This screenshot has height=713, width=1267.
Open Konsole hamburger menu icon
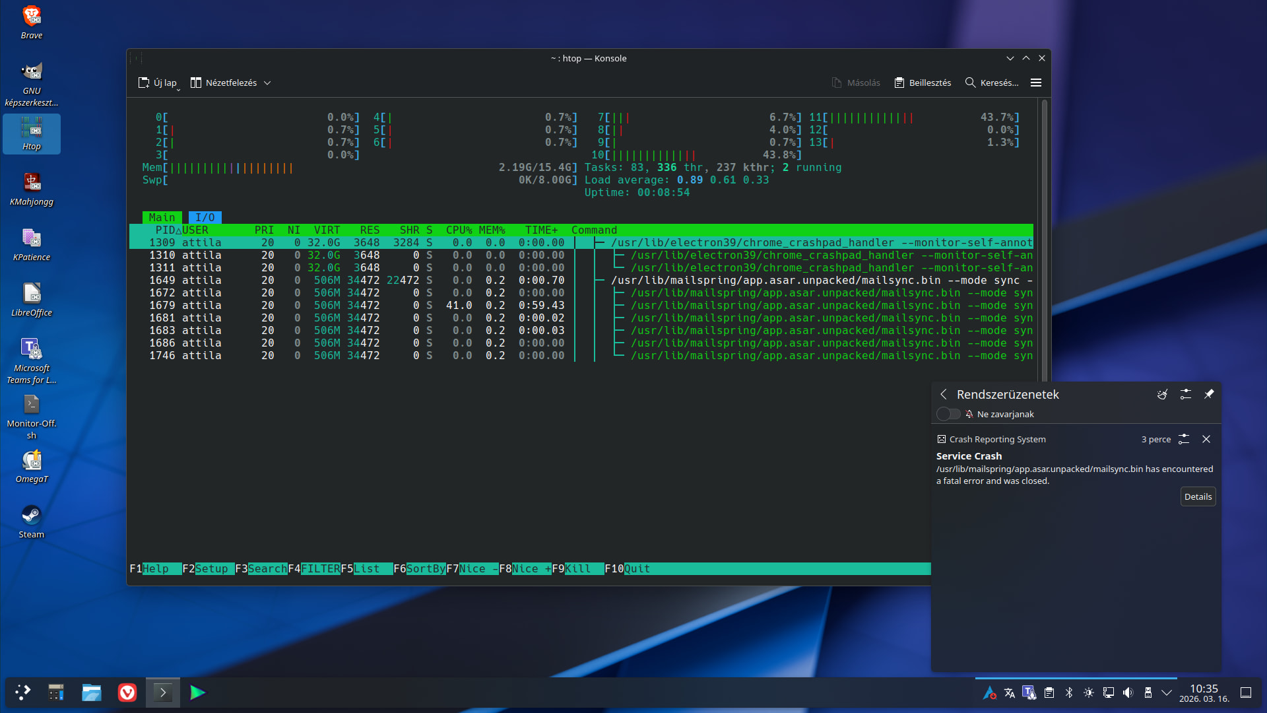pos(1036,83)
